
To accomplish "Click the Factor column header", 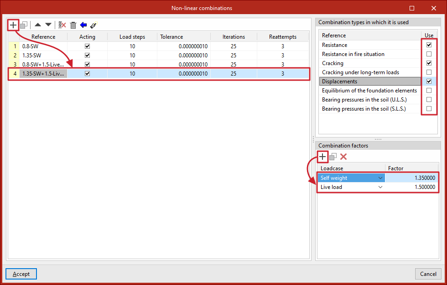I will point(411,168).
